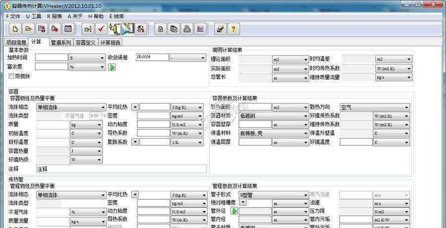Click the 保温层厚 input field
This screenshot has width=446, height=228.
pyautogui.click(x=255, y=142)
